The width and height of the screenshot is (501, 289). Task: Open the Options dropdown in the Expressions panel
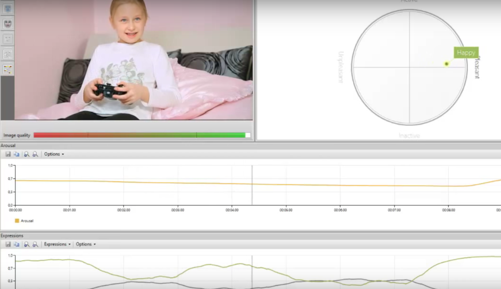86,245
